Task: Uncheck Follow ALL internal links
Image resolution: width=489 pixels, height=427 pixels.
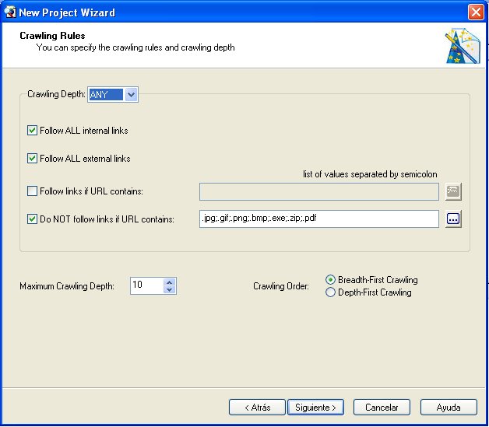Action: click(32, 130)
